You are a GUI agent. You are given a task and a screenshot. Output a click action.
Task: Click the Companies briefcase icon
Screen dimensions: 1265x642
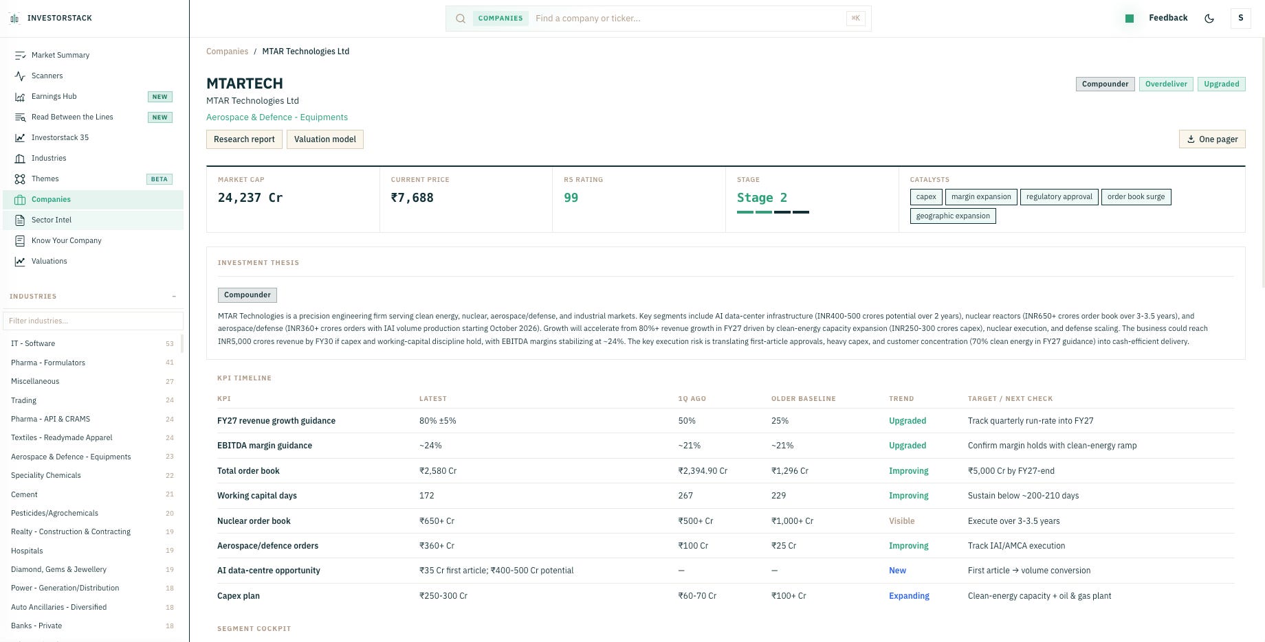pyautogui.click(x=20, y=199)
